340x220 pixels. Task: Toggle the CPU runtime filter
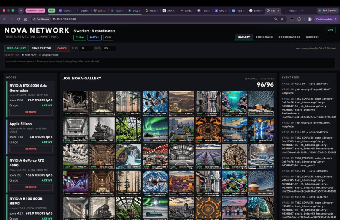[108, 37]
